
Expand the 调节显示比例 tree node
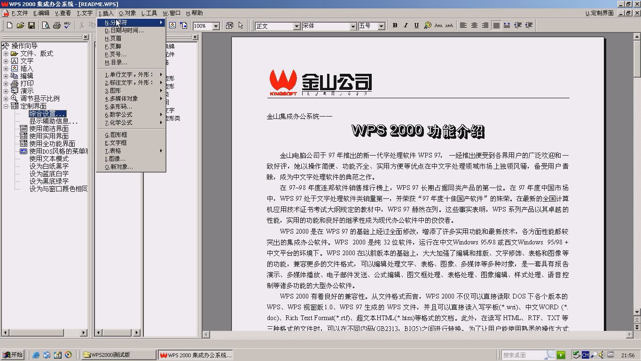click(x=6, y=99)
